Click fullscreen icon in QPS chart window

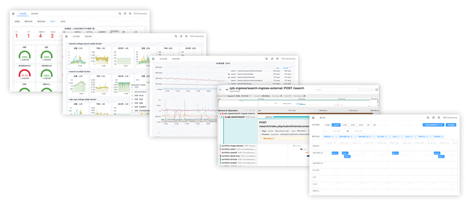point(277,59)
